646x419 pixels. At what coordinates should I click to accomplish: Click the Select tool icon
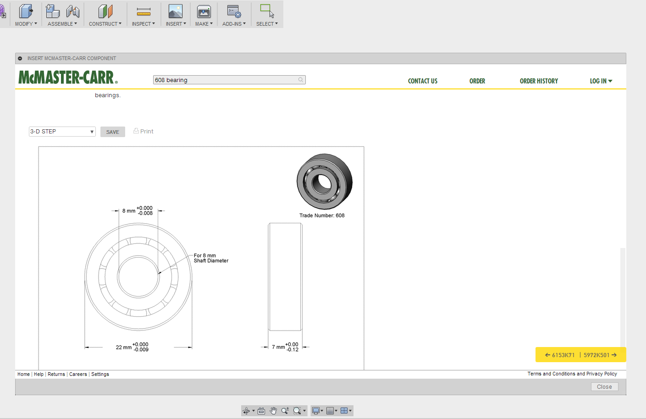(267, 11)
